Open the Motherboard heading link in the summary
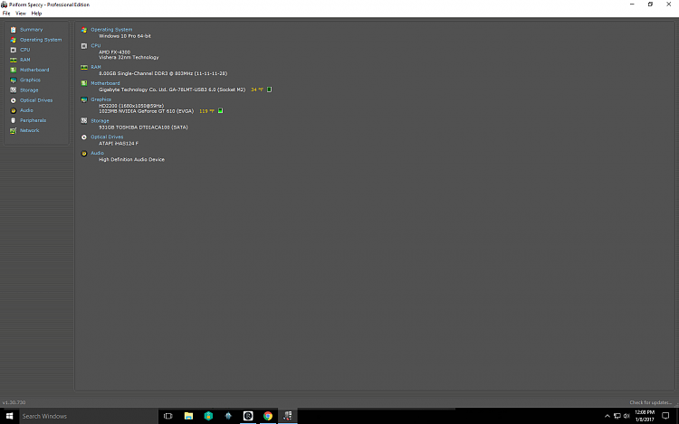The width and height of the screenshot is (679, 424). [x=105, y=83]
